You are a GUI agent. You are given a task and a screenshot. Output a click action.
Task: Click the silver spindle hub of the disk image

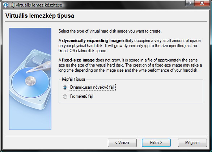coord(30,81)
